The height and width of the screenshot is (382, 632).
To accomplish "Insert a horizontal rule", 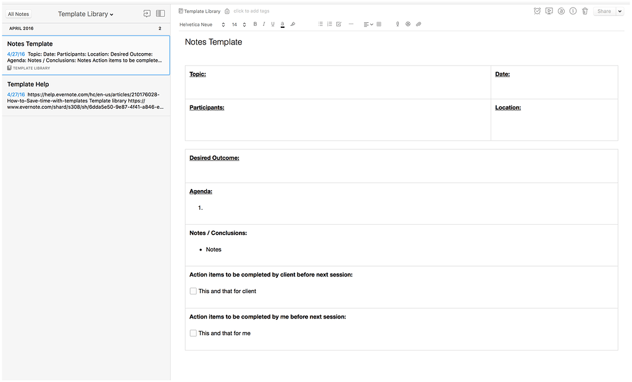I will coord(351,24).
